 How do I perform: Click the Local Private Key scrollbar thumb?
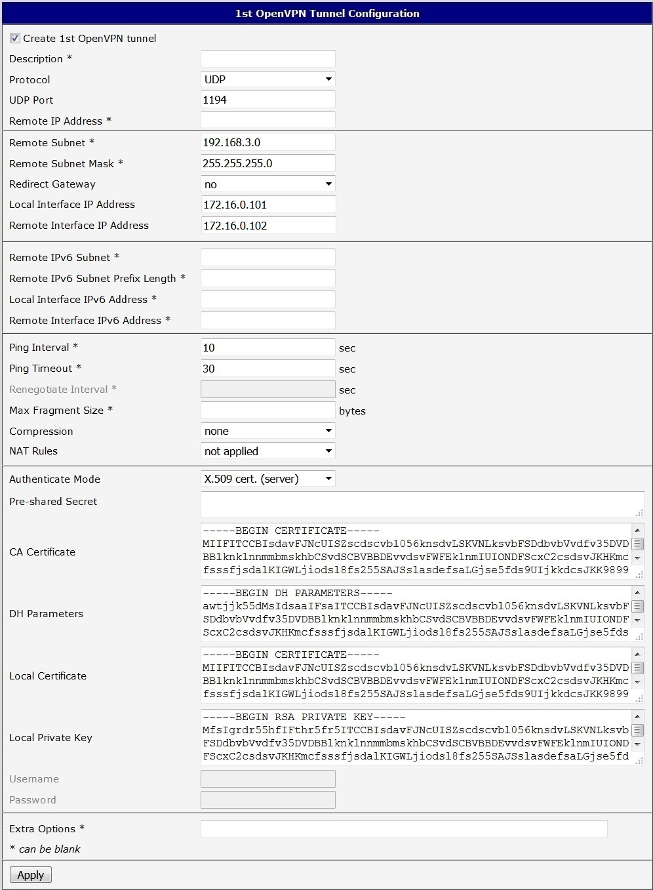pyautogui.click(x=637, y=730)
